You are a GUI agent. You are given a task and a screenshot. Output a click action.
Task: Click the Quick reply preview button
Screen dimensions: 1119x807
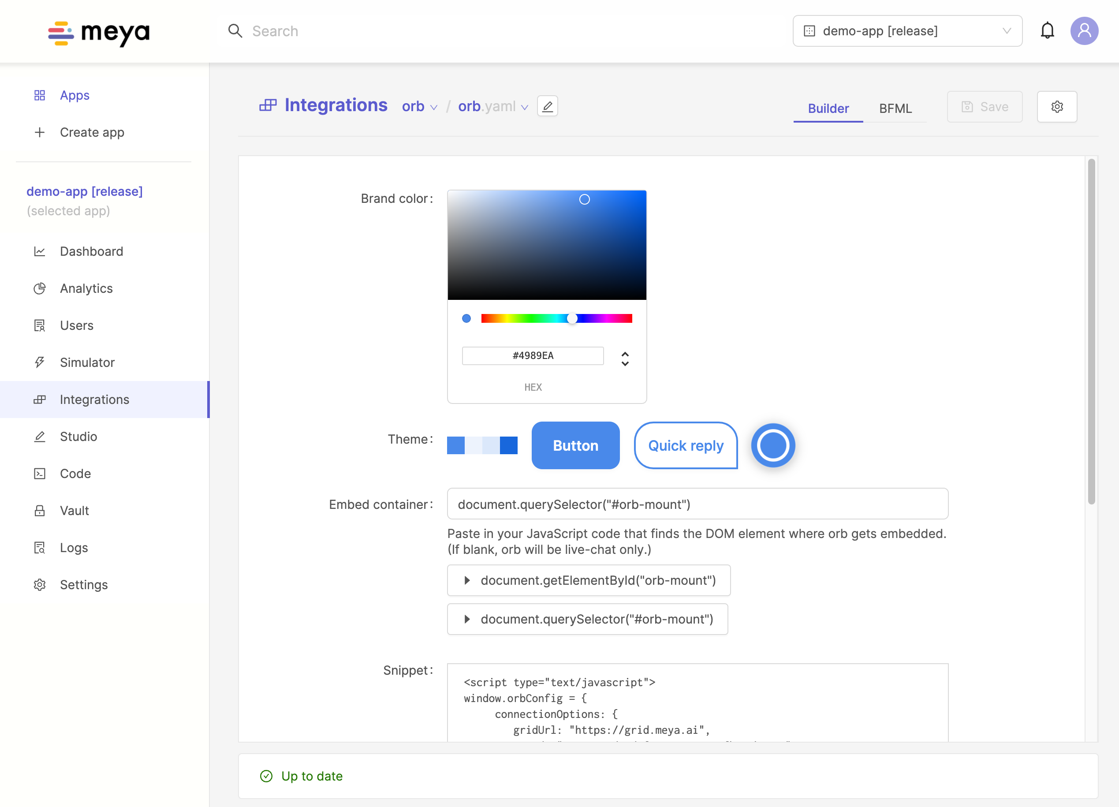point(685,445)
